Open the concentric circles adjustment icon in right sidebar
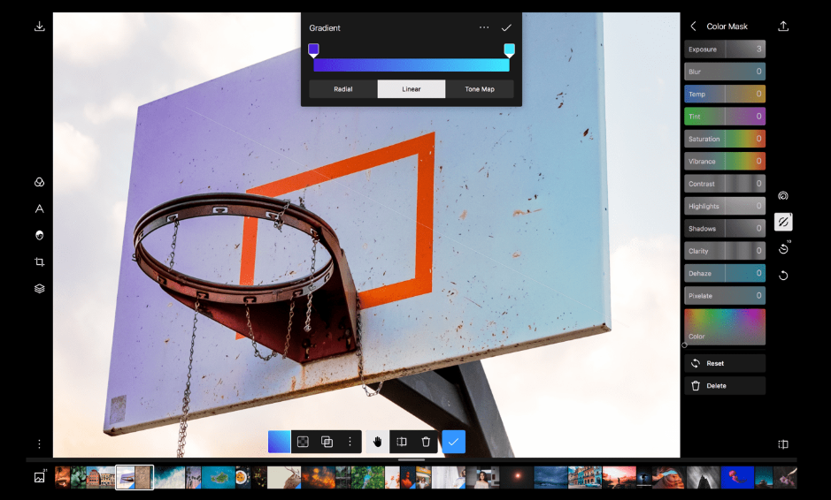This screenshot has height=500, width=831. [x=783, y=196]
